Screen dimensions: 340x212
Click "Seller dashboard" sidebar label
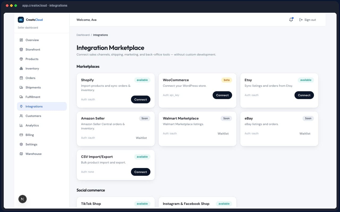coord(28,28)
